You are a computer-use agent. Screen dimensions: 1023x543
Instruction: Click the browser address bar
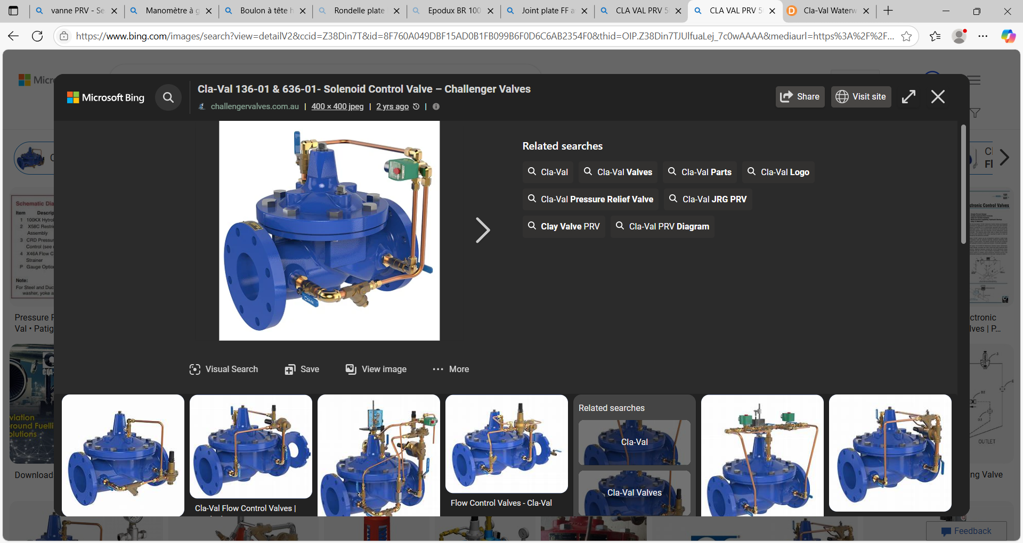[x=485, y=36]
